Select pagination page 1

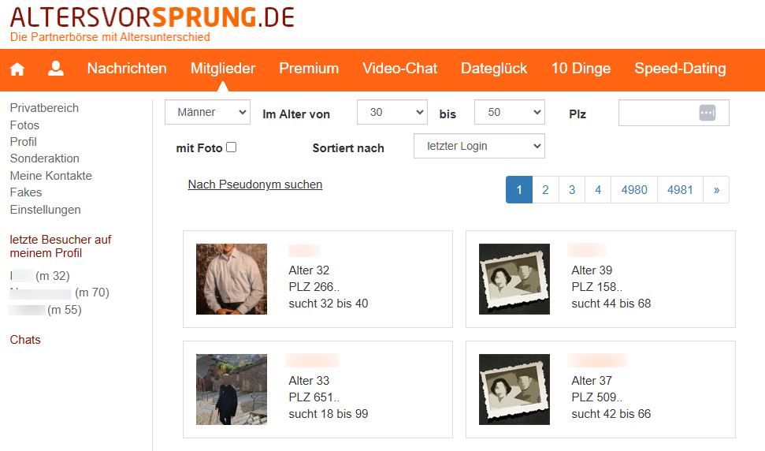click(x=519, y=190)
